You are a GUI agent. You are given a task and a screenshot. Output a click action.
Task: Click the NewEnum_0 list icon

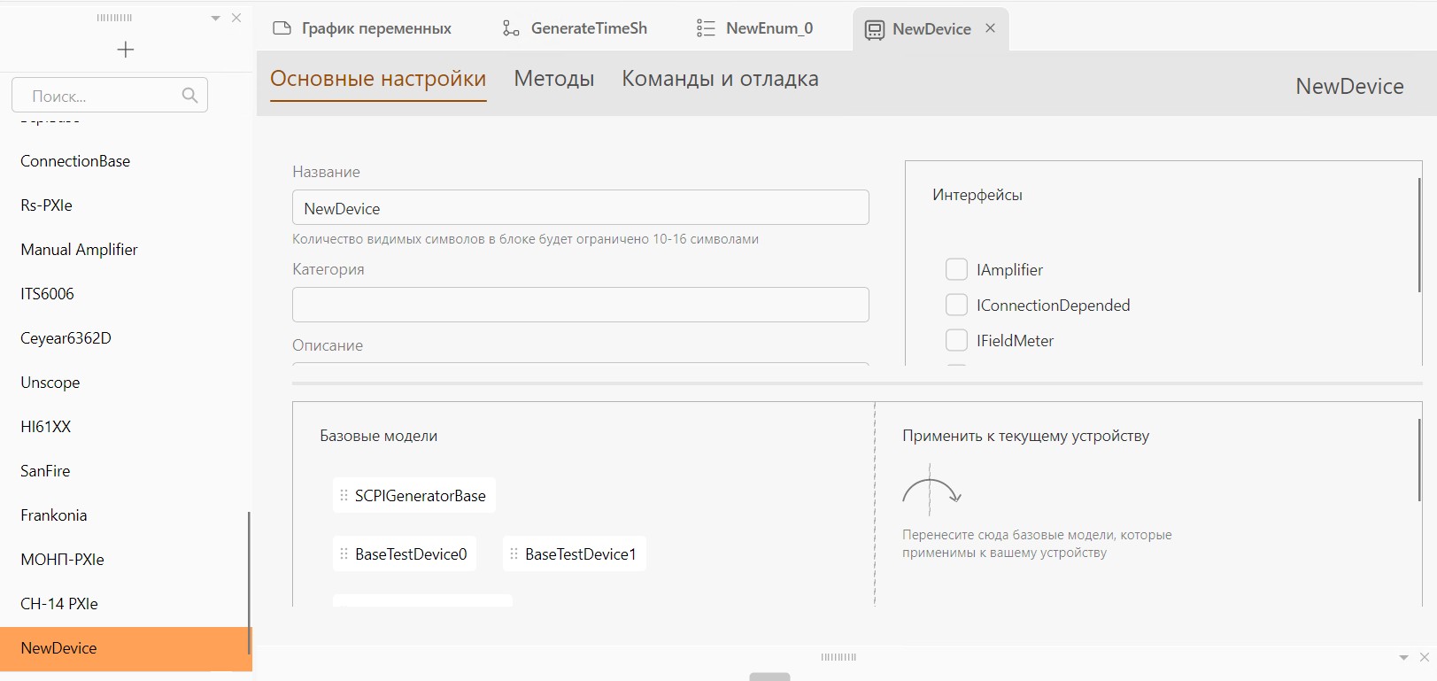[706, 28]
